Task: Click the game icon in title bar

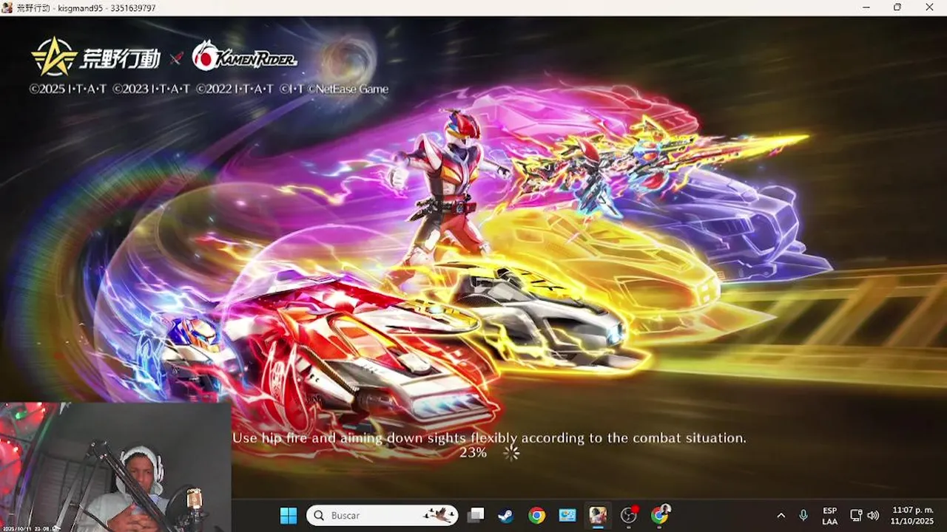Action: coord(8,7)
